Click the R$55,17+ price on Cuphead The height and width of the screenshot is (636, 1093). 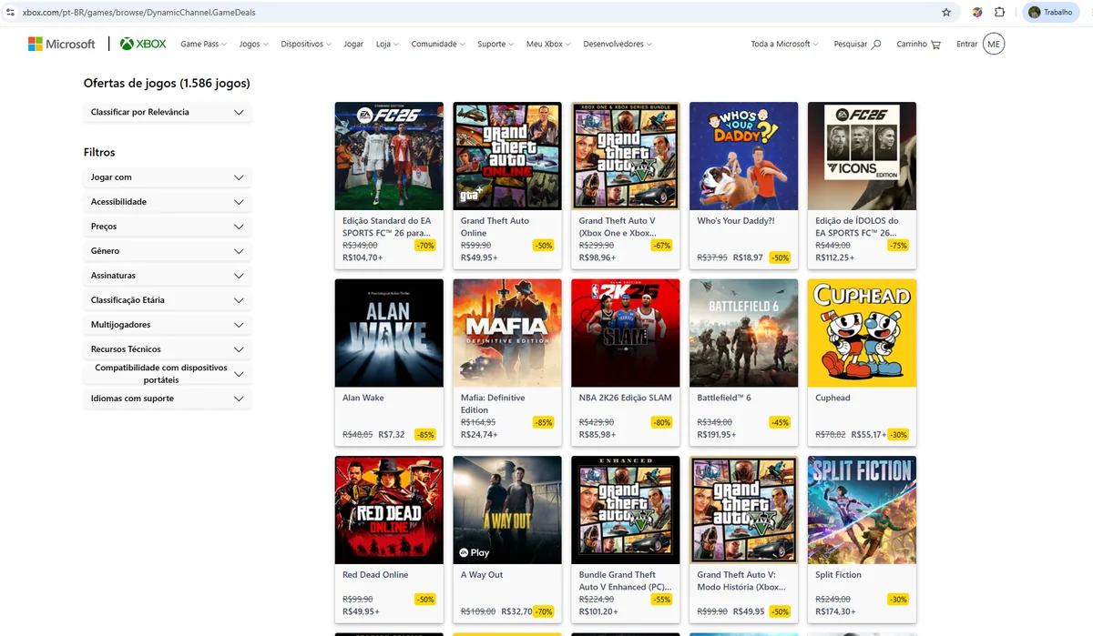tap(868, 435)
